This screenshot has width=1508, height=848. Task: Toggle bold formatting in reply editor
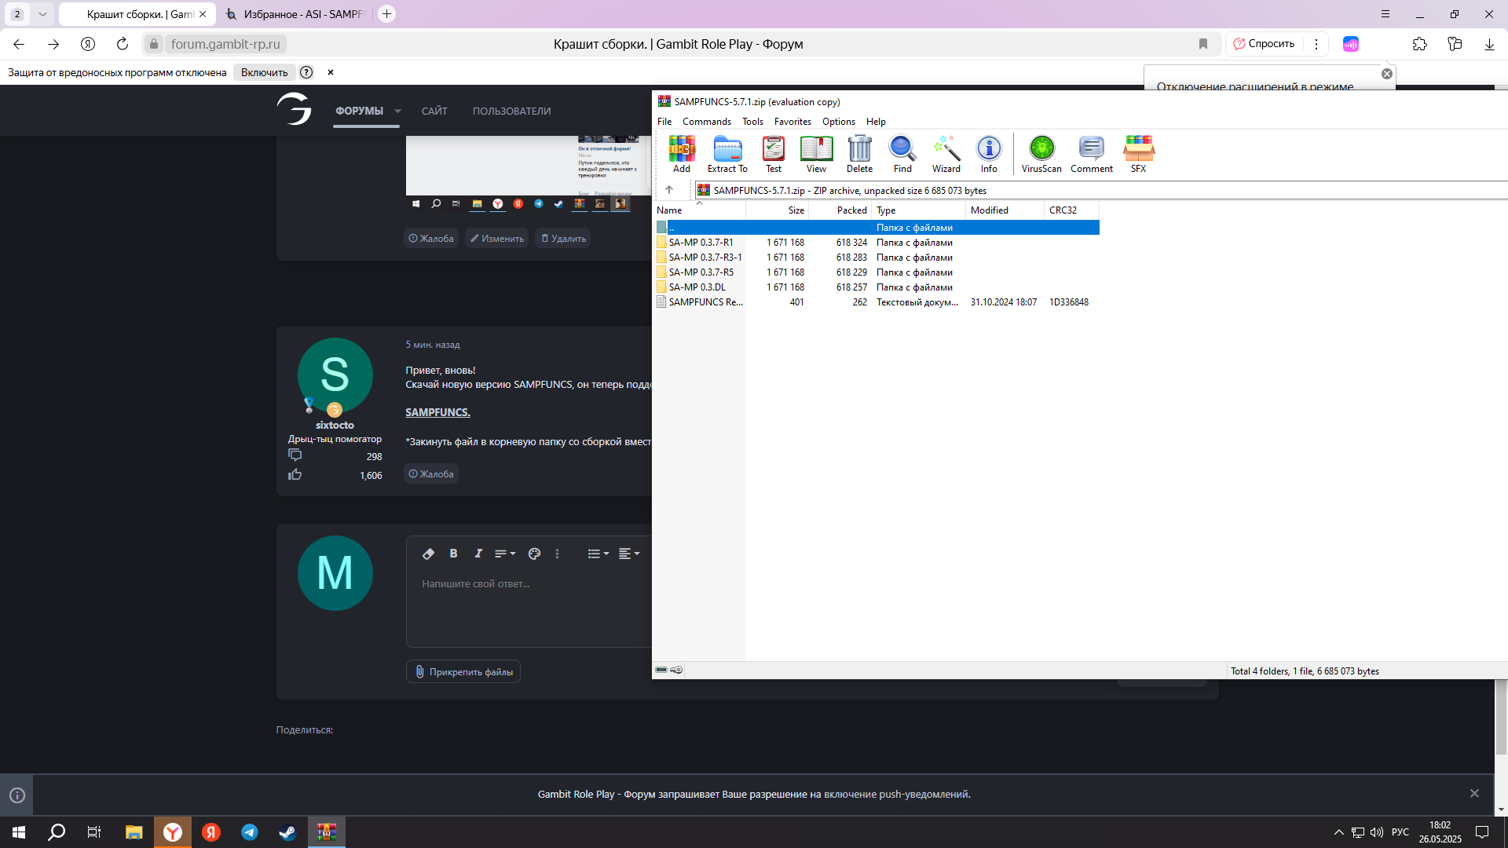(453, 554)
